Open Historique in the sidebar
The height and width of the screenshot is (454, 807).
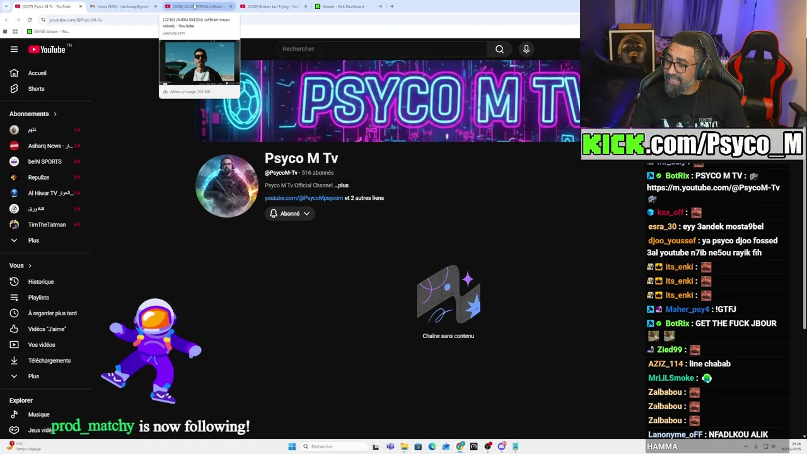point(40,282)
